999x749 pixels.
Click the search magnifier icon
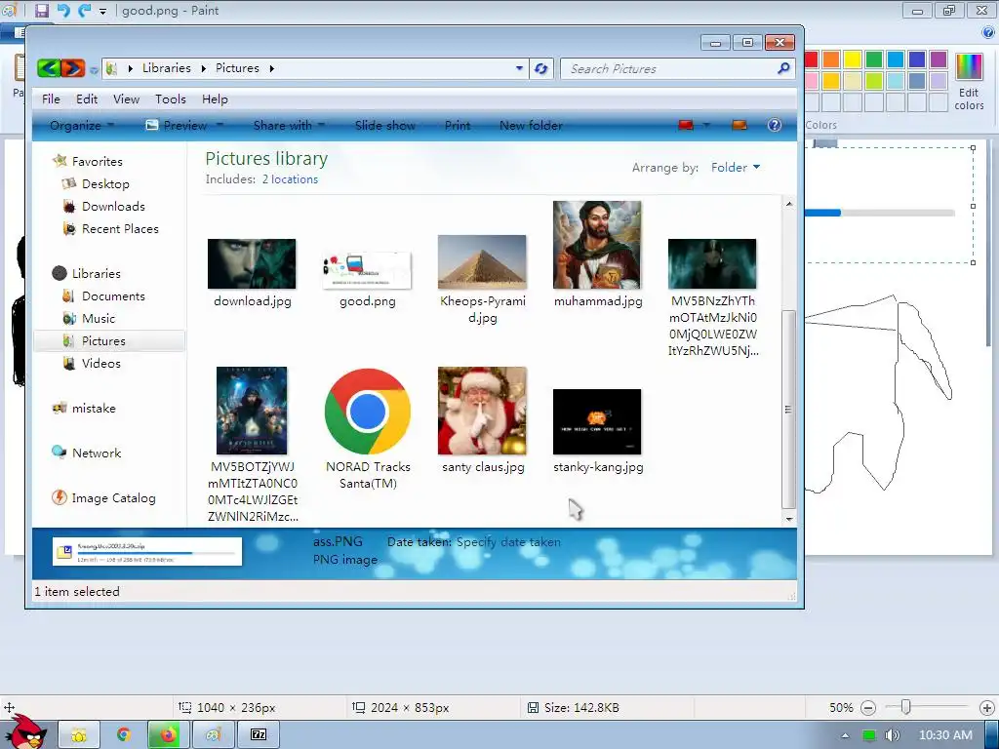click(x=783, y=68)
